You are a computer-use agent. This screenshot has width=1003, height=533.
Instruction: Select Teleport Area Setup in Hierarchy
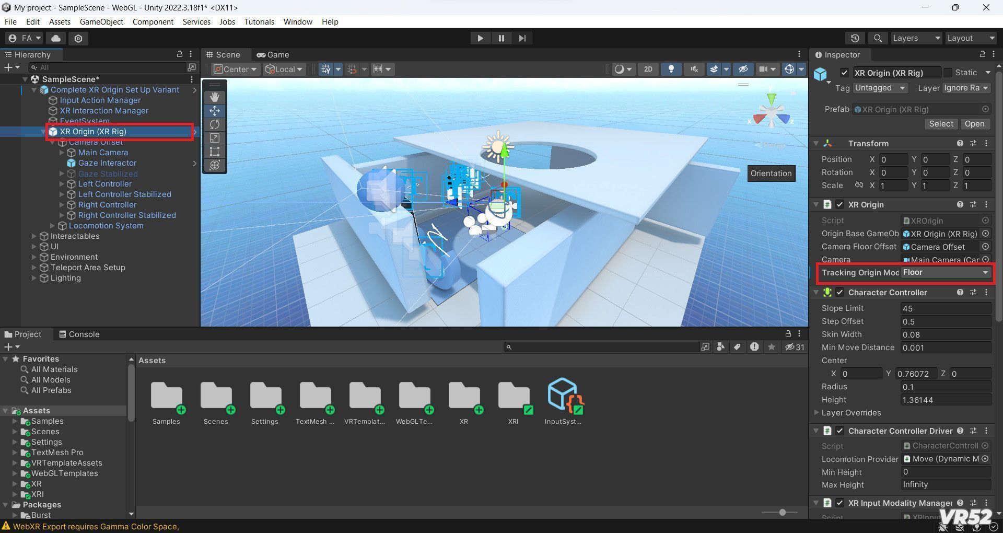point(88,268)
